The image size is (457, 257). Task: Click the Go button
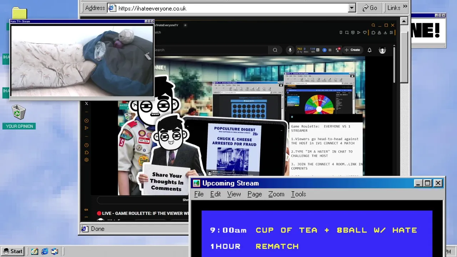pyautogui.click(x=370, y=8)
